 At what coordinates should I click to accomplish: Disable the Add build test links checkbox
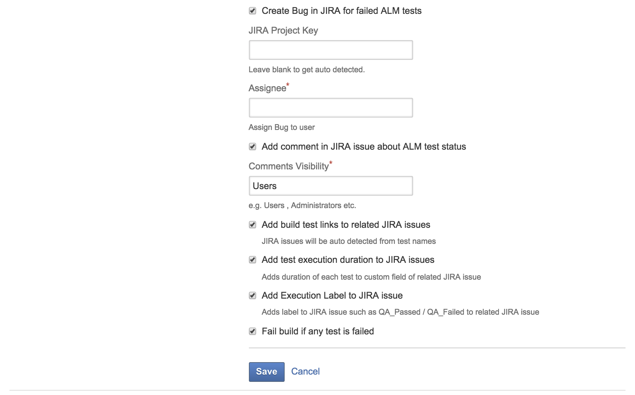[x=253, y=225]
